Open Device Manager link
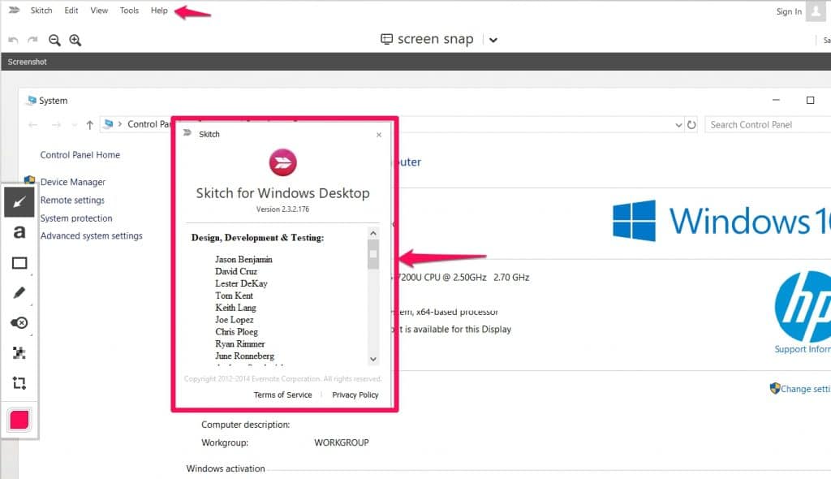This screenshot has height=479, width=831. coord(72,182)
